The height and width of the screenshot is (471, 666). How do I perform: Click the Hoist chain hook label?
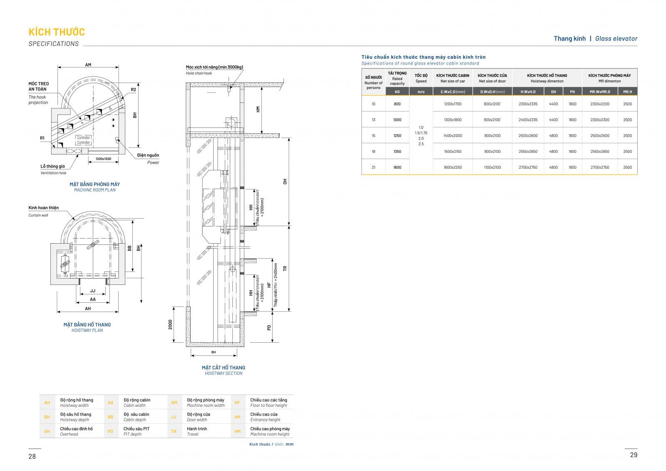(199, 73)
